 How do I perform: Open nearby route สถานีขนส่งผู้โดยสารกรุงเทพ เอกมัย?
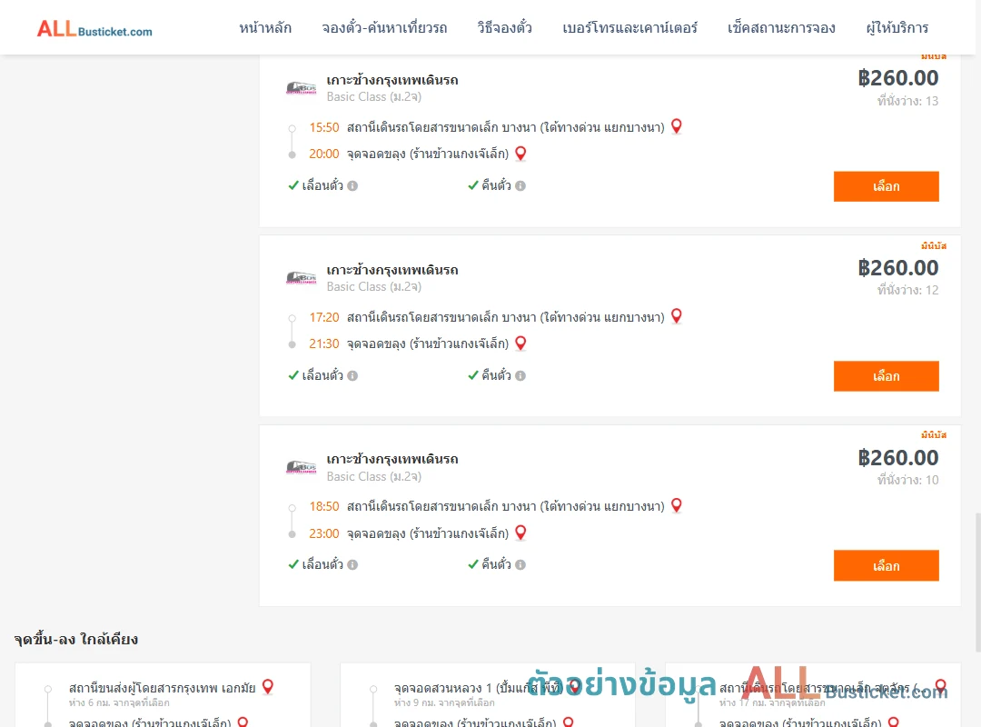click(x=162, y=688)
